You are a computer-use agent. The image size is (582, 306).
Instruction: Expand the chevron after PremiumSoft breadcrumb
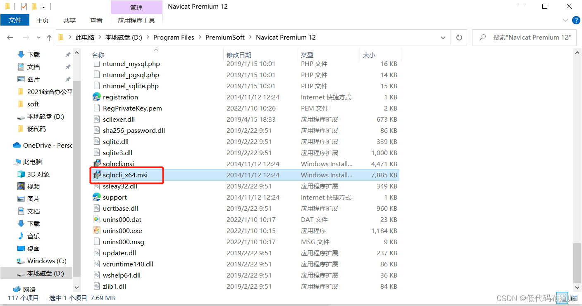(x=250, y=38)
